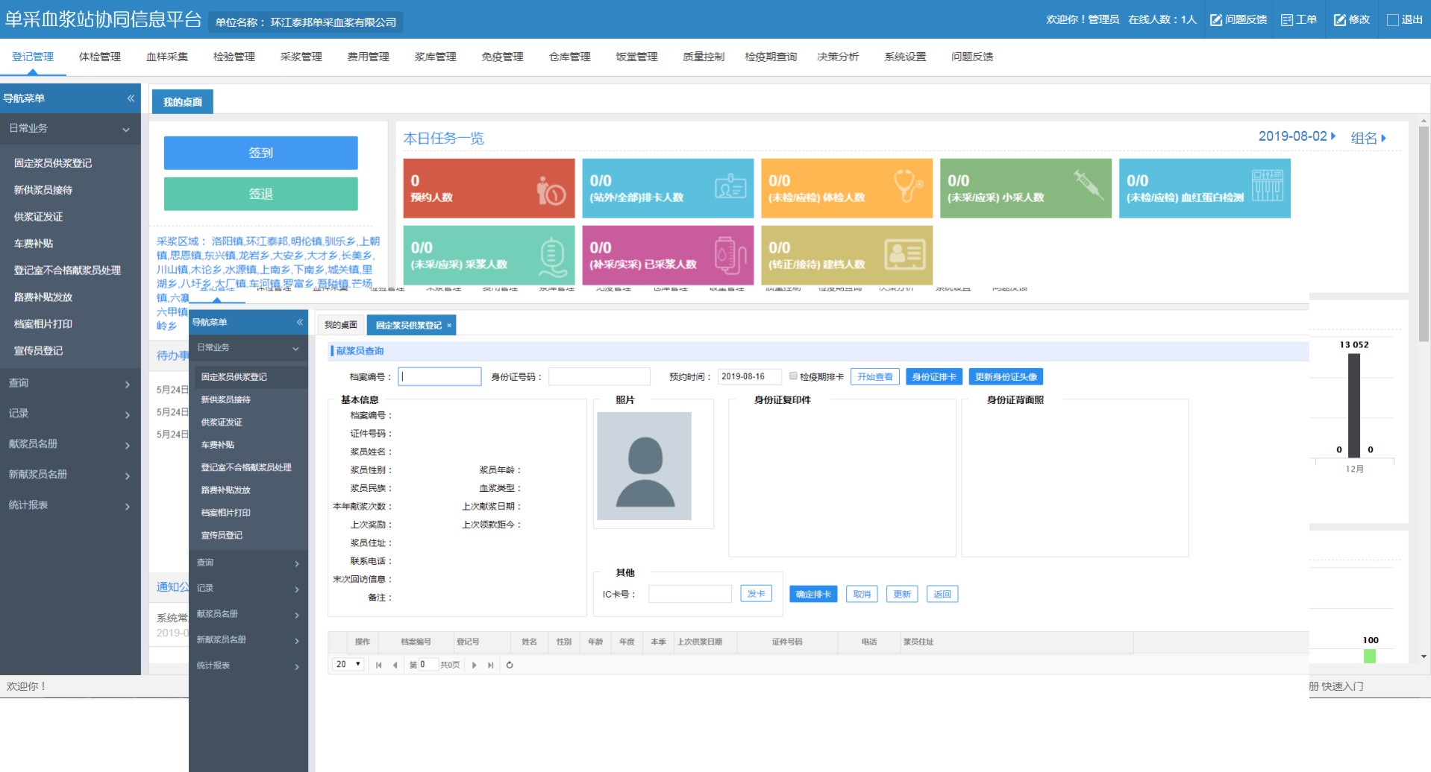Enable the 检疫期排卡 checkbox
The height and width of the screenshot is (772, 1431).
pyautogui.click(x=793, y=376)
